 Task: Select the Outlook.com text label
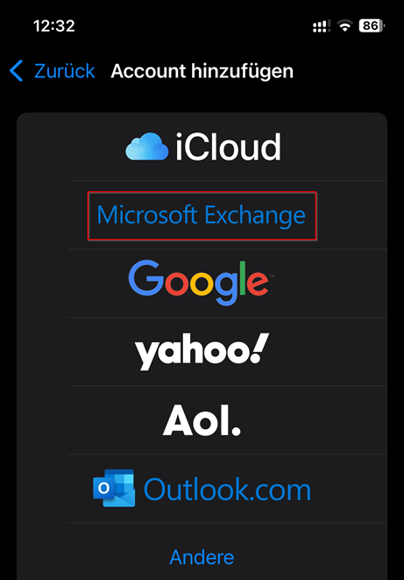tap(227, 490)
